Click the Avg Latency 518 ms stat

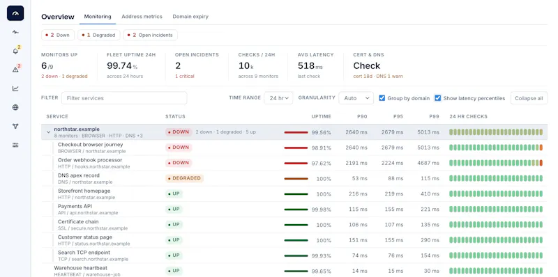click(x=316, y=65)
